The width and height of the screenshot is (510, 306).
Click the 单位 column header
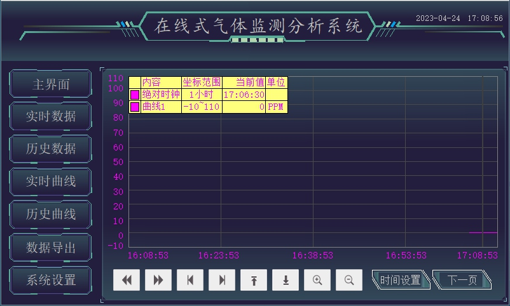276,82
